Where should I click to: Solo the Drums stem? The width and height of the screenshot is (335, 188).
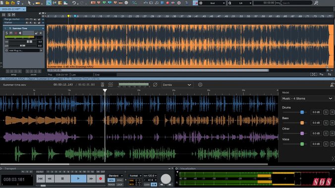(x=326, y=112)
